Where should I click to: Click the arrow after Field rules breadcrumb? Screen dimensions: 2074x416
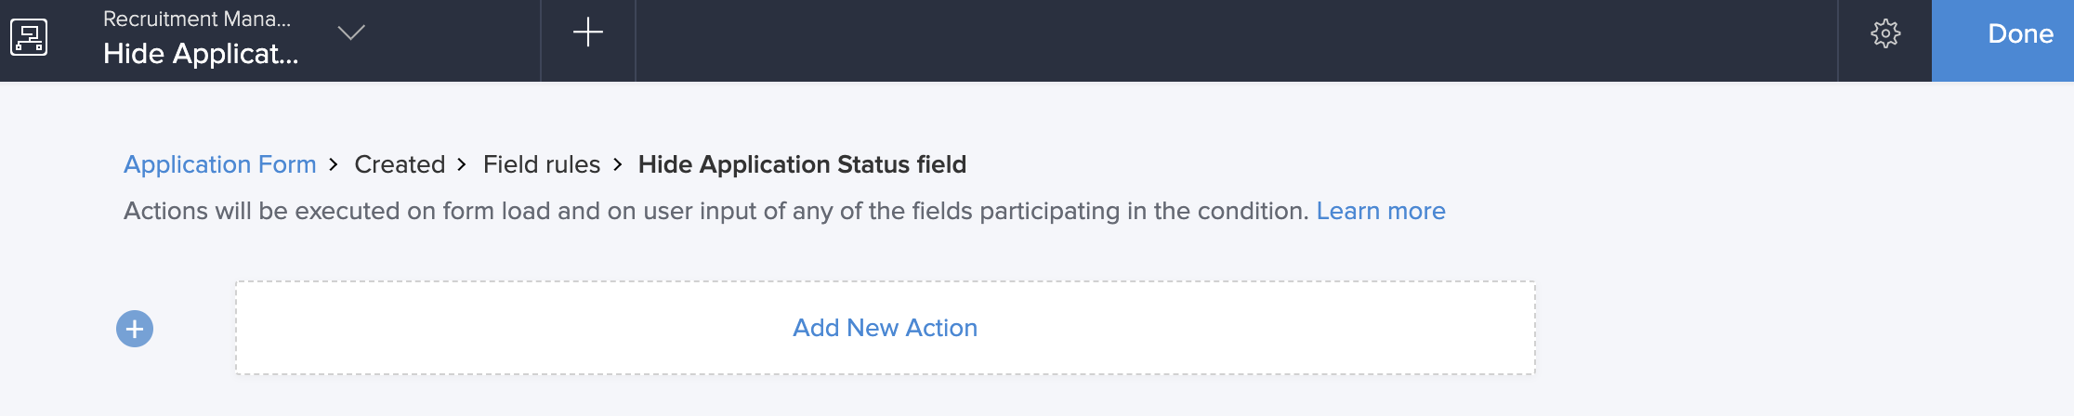(x=618, y=165)
